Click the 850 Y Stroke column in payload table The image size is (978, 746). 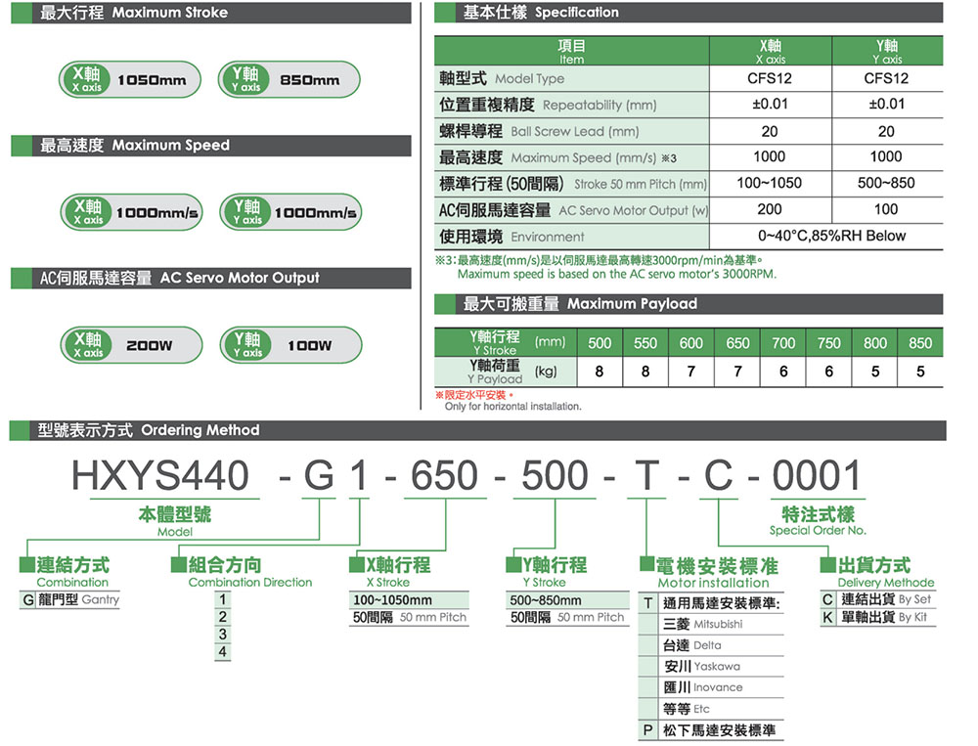point(920,343)
